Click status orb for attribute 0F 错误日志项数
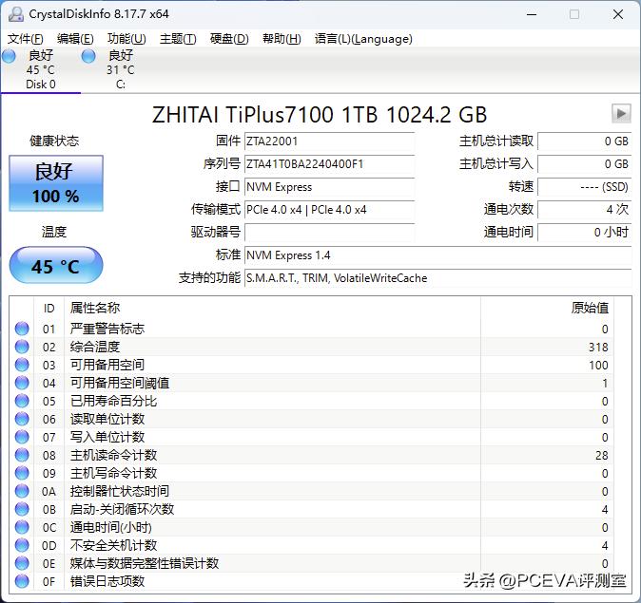The height and width of the screenshot is (603, 641). click(x=22, y=581)
